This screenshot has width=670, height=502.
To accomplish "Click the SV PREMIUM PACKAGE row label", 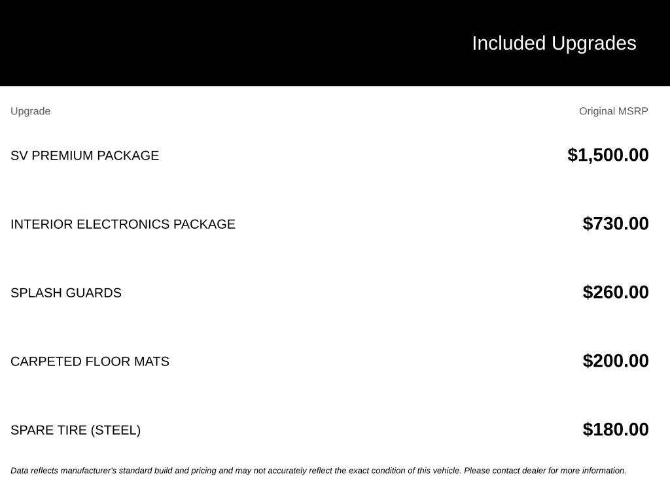I will coord(84,156).
